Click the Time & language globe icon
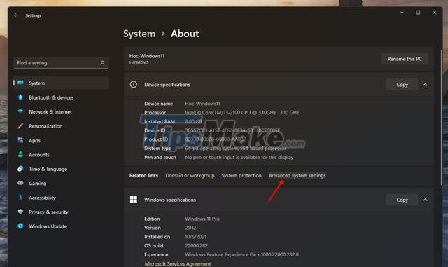 20,169
